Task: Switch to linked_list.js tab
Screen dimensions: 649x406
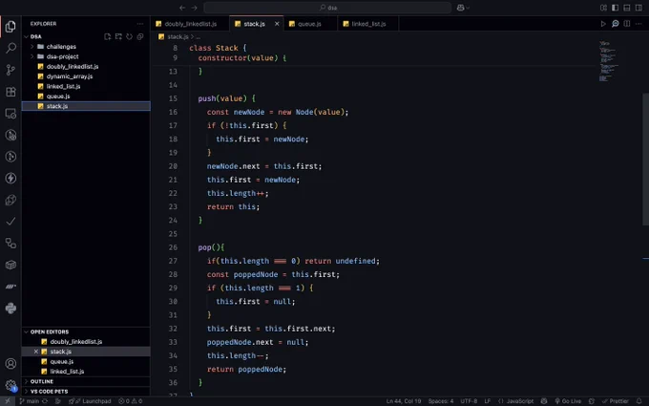Action: click(x=368, y=24)
